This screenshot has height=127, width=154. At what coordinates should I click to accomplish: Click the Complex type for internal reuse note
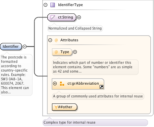pyautogui.click(x=95, y=122)
